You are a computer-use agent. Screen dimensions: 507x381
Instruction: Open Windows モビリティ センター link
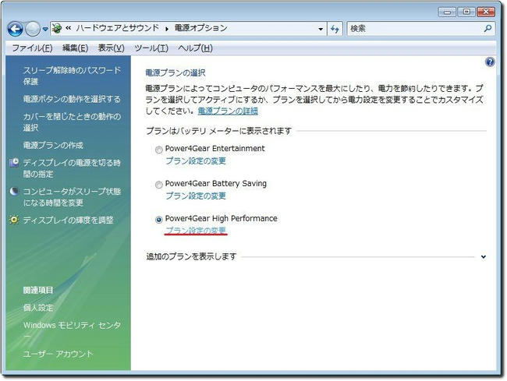click(72, 330)
